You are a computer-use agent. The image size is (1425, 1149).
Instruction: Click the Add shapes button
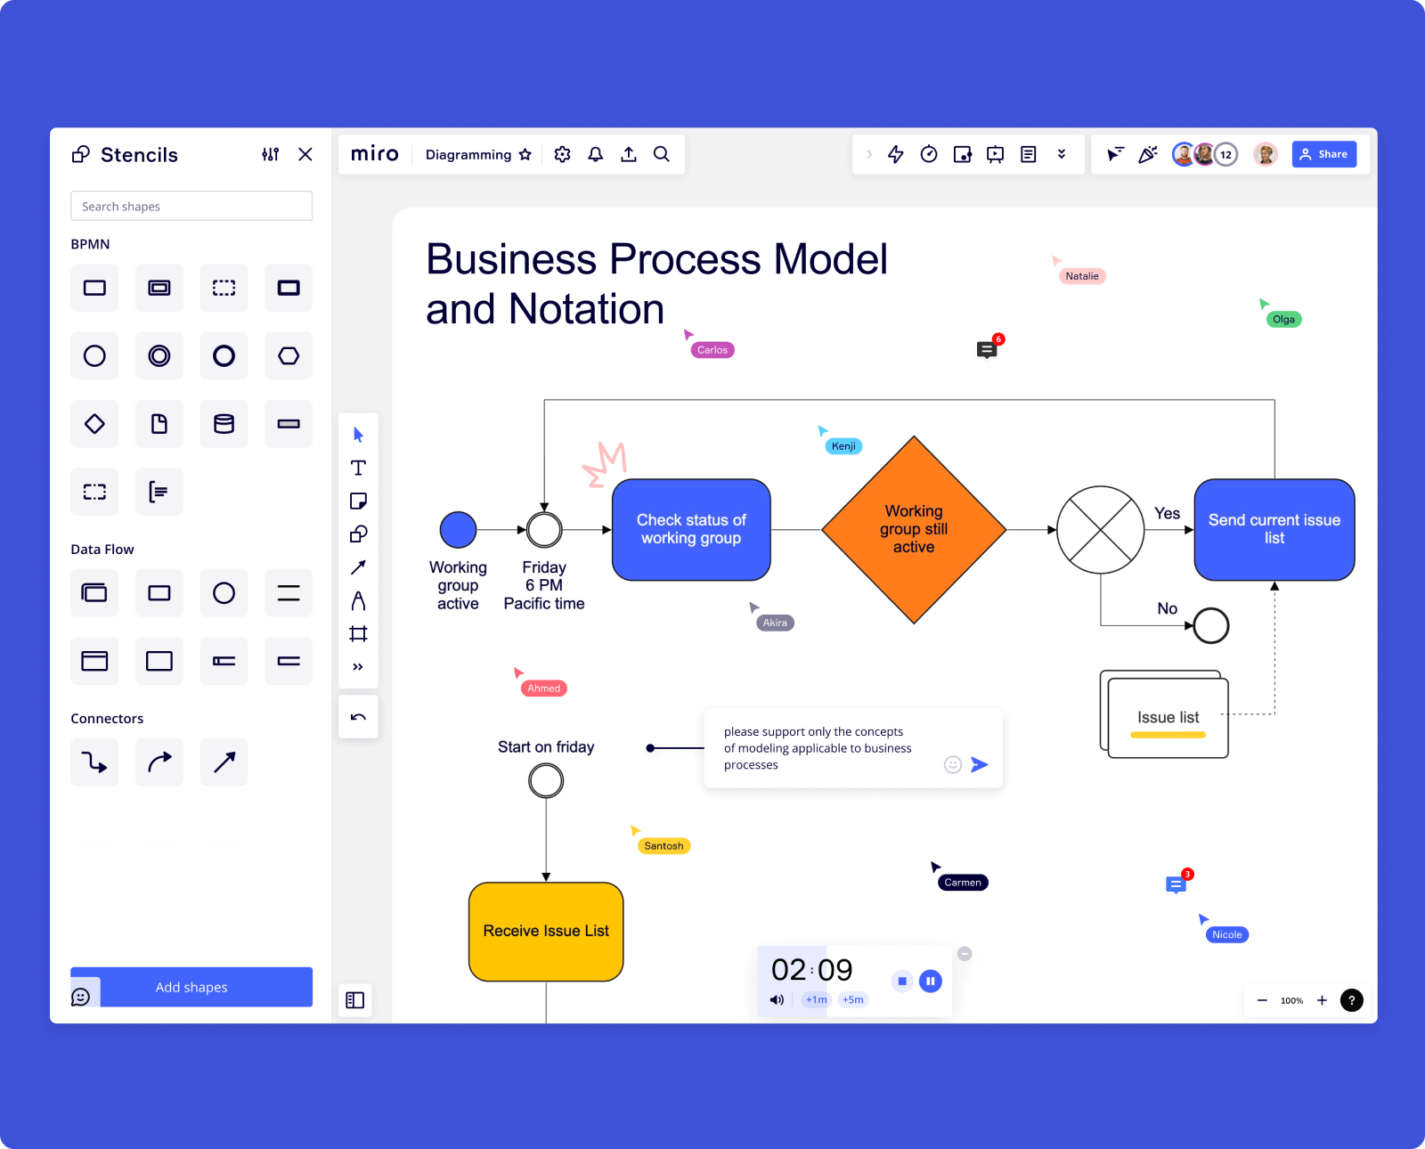click(x=191, y=987)
